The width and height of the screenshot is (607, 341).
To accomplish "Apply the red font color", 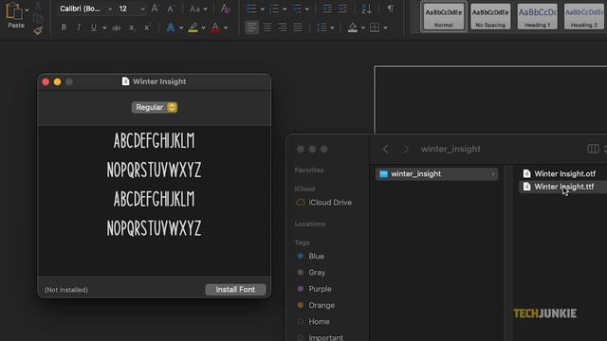I will coord(215,27).
